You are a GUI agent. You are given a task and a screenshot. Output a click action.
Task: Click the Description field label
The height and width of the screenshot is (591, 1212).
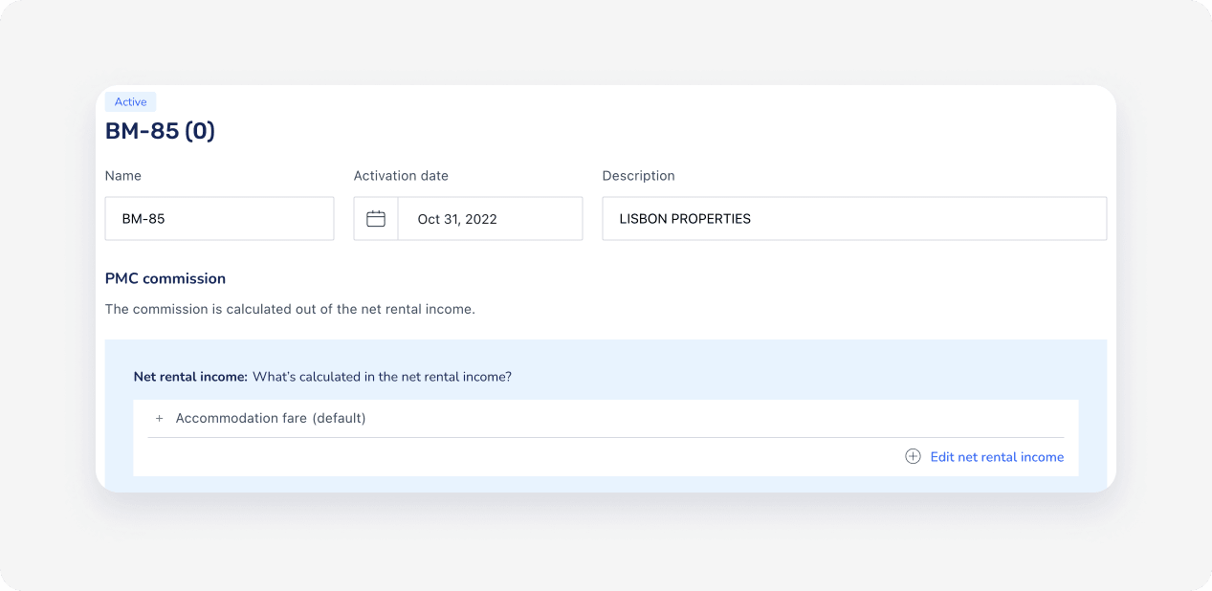638,176
